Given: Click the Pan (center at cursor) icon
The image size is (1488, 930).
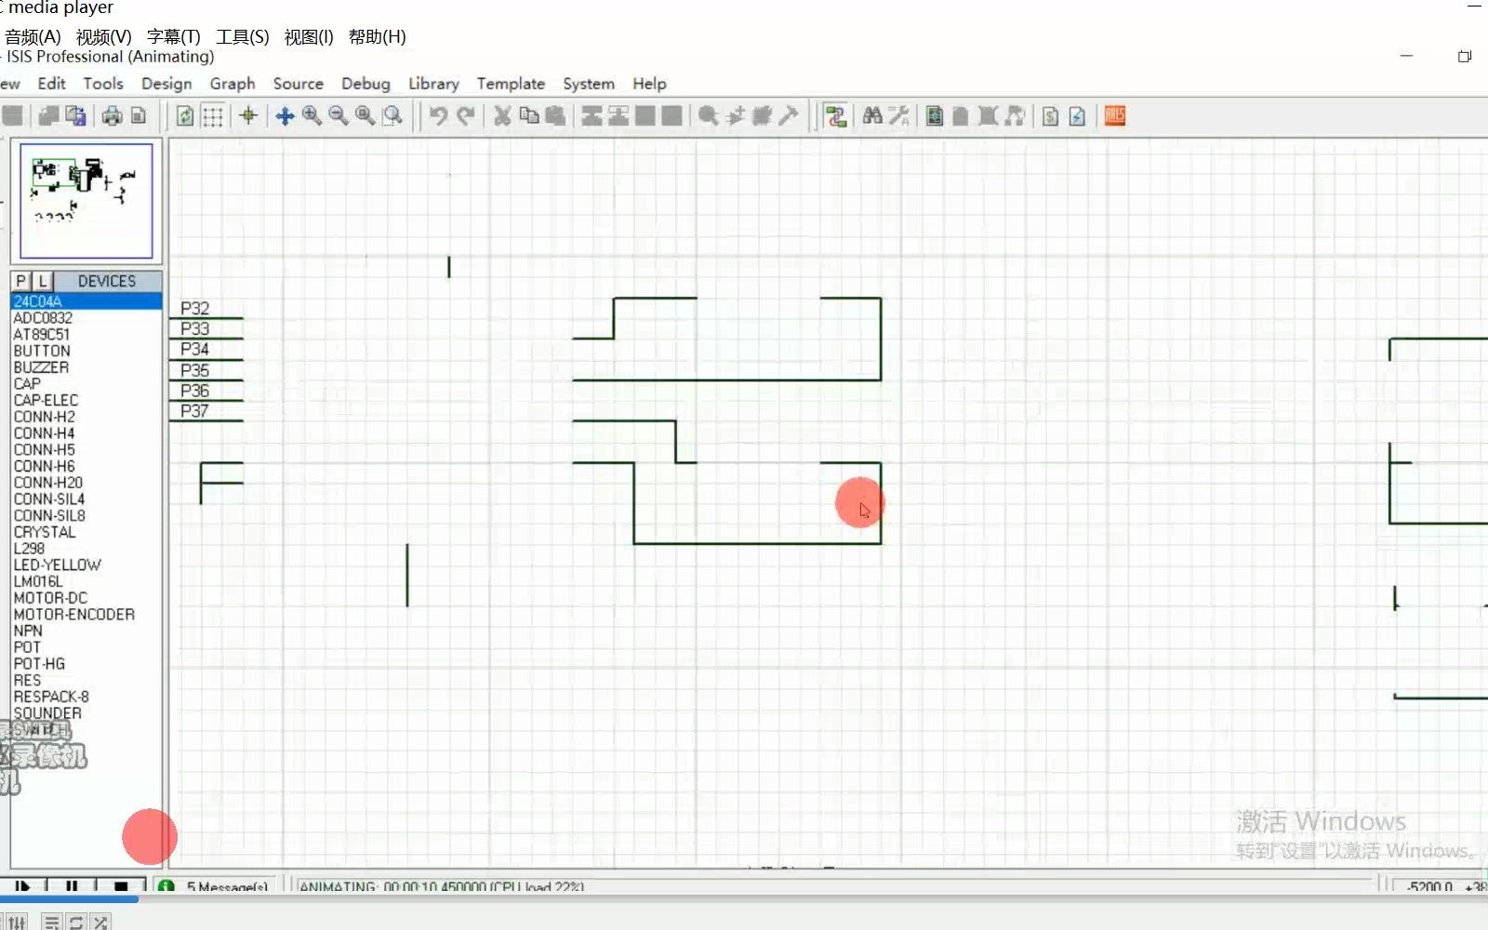Looking at the screenshot, I should (285, 116).
